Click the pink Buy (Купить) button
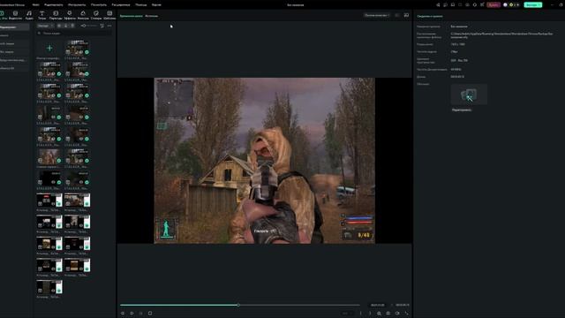Image resolution: width=565 pixels, height=318 pixels. (493, 5)
